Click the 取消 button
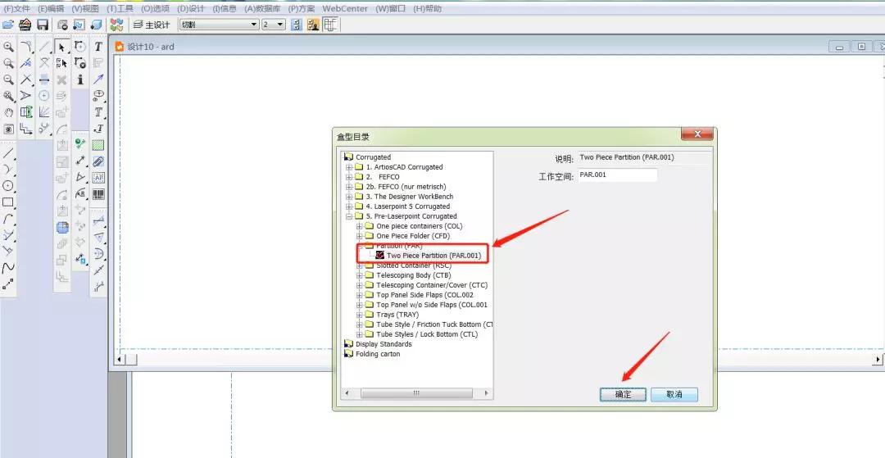 (x=674, y=394)
